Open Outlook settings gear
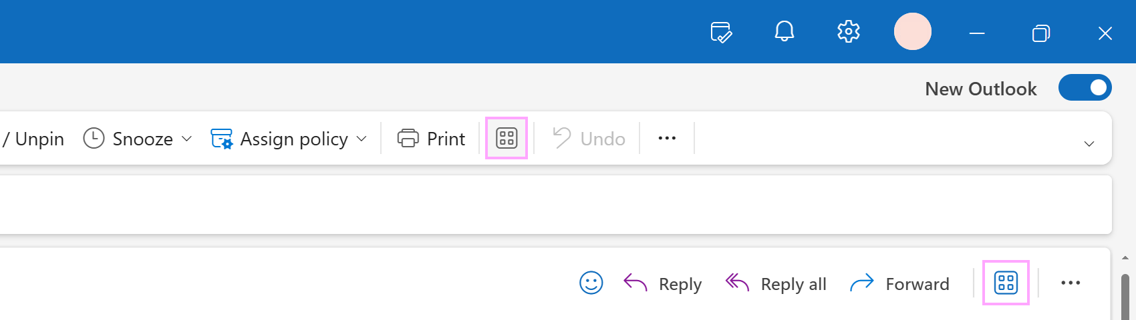This screenshot has height=320, width=1136. point(849,31)
